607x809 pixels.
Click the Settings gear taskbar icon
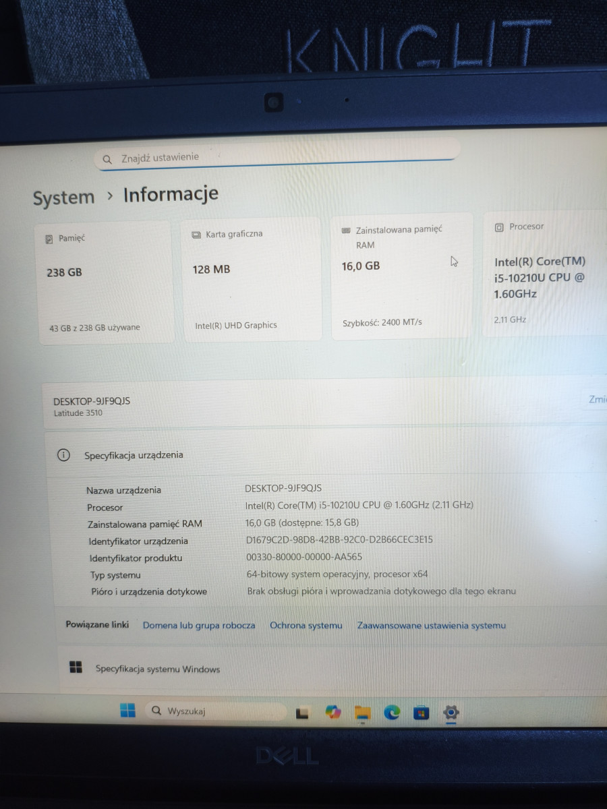click(451, 712)
